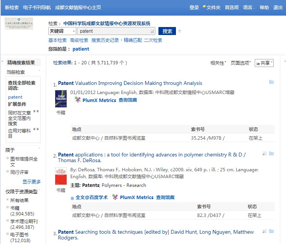Preview the Patent Searching record via magnifier icon
286x244 pixels.
click(264, 231)
